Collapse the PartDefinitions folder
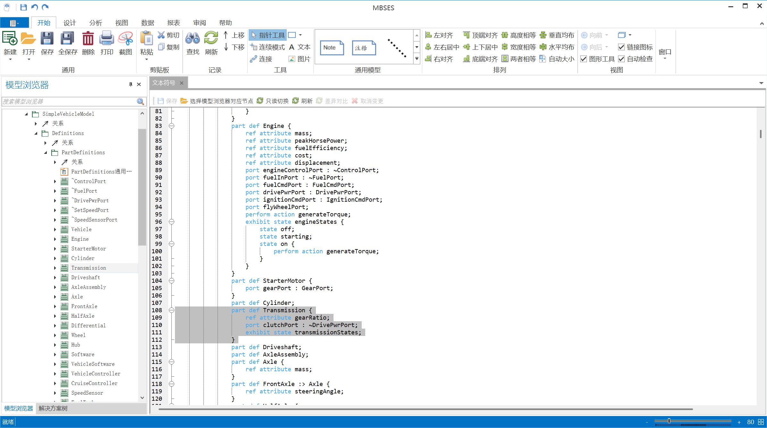Viewport: 767px width, 428px height. [45, 153]
